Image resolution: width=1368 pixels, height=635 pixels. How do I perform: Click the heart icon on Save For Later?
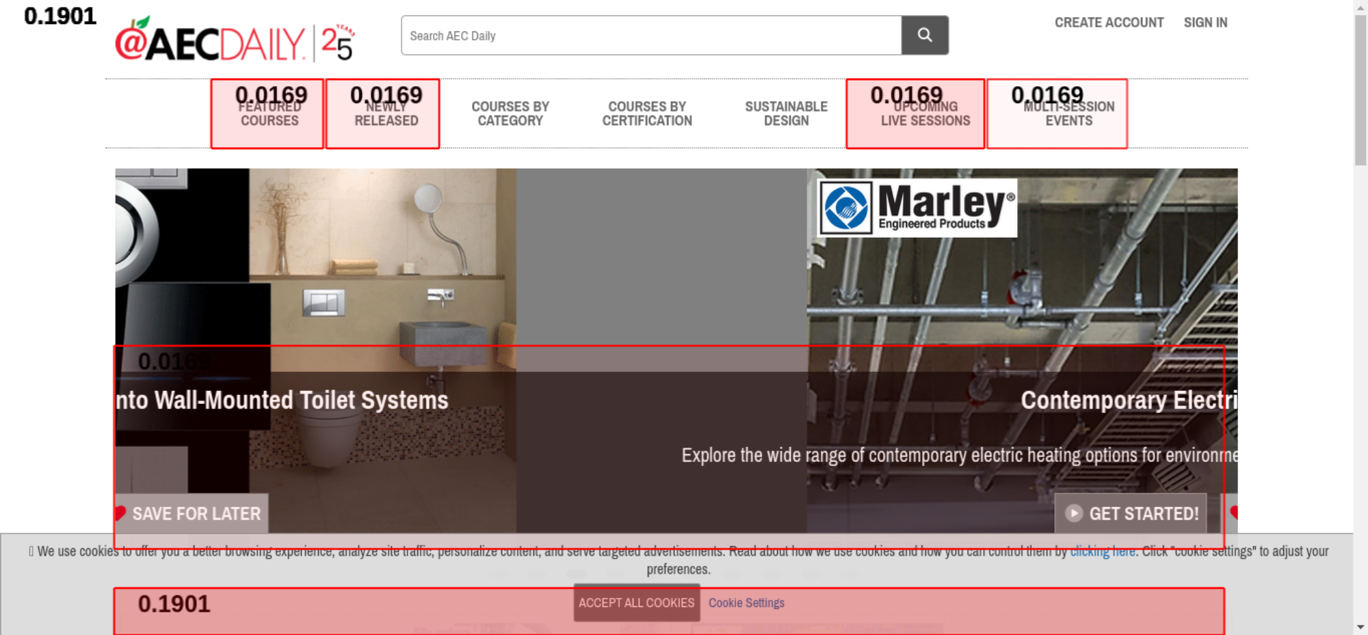click(120, 513)
